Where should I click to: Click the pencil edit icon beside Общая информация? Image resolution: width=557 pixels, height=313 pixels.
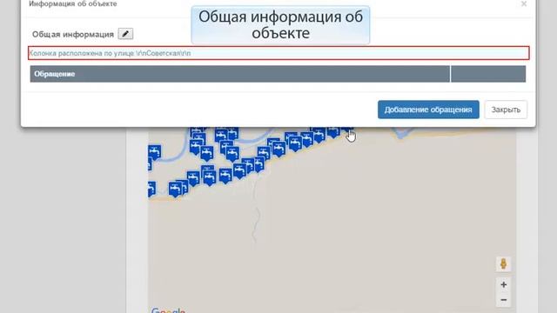125,34
